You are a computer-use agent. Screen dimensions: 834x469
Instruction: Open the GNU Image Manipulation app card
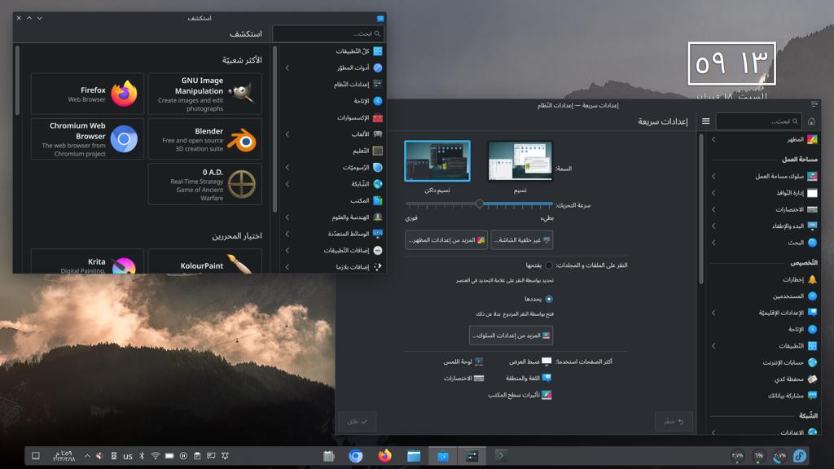pyautogui.click(x=204, y=94)
